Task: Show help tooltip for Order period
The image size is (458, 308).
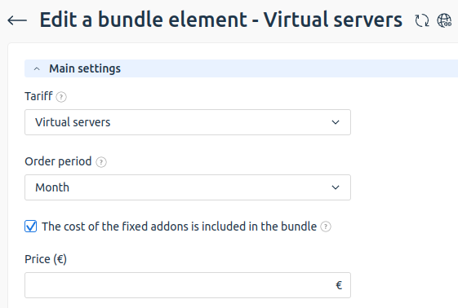Action: tap(101, 162)
